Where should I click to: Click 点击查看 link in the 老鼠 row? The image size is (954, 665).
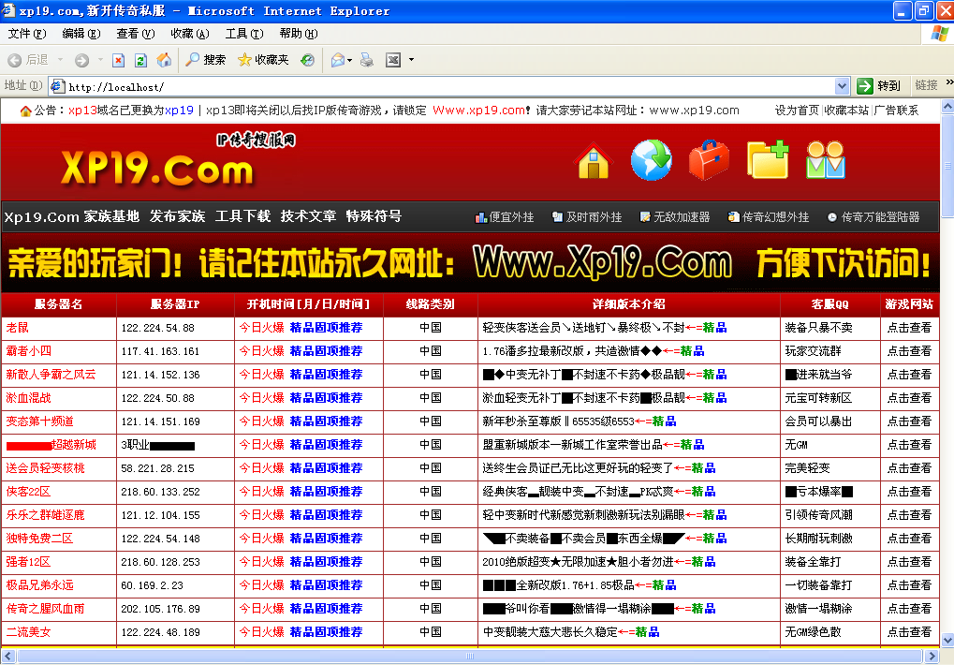909,328
